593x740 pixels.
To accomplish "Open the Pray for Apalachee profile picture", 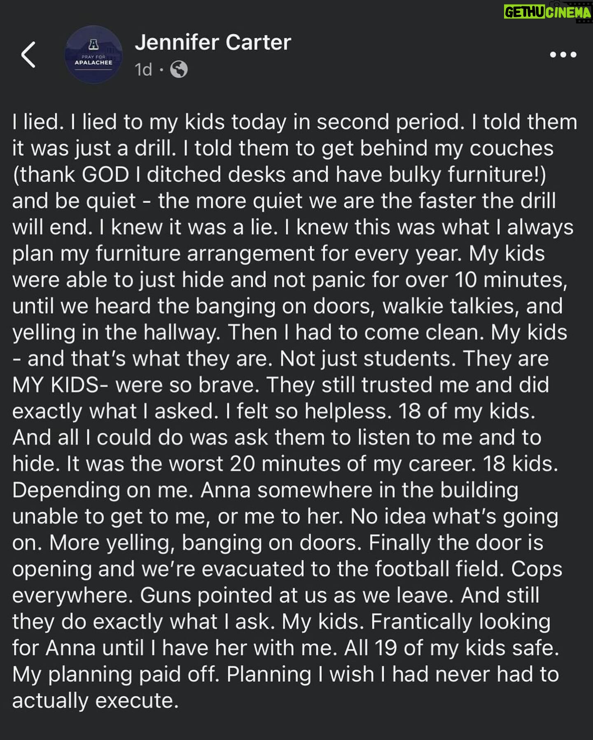I will click(93, 54).
